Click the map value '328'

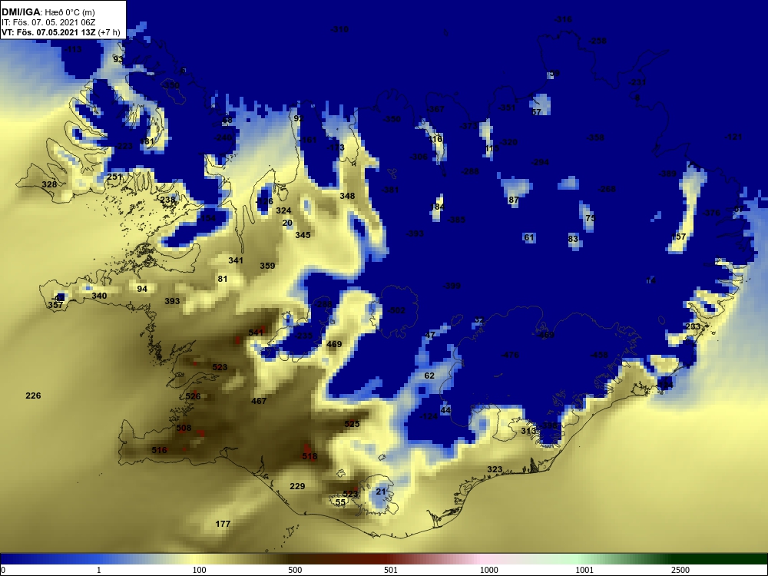click(49, 184)
